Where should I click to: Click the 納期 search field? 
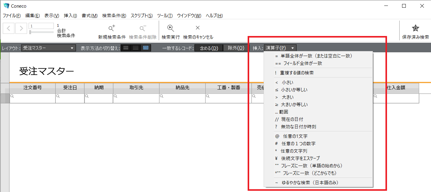coord(99,98)
